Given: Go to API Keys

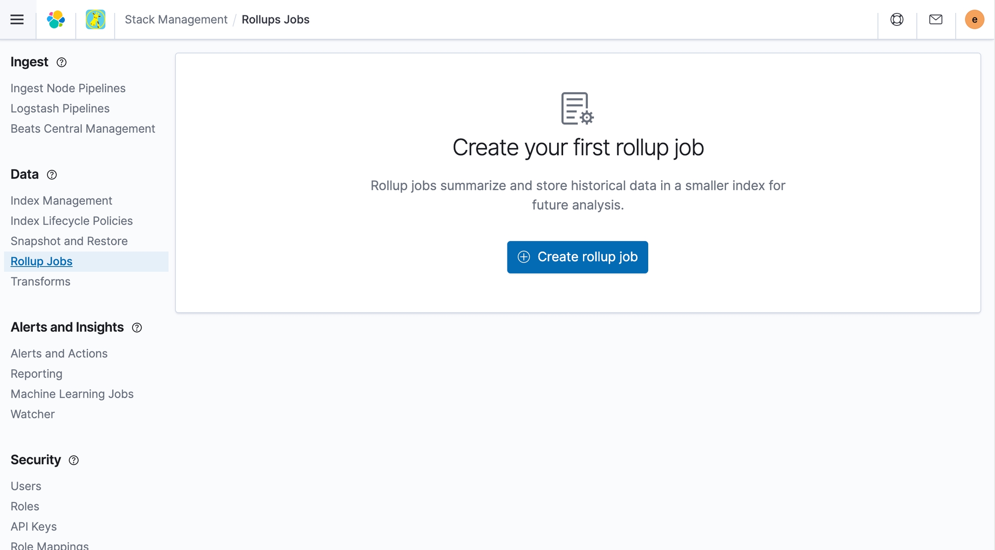Looking at the screenshot, I should pyautogui.click(x=34, y=526).
